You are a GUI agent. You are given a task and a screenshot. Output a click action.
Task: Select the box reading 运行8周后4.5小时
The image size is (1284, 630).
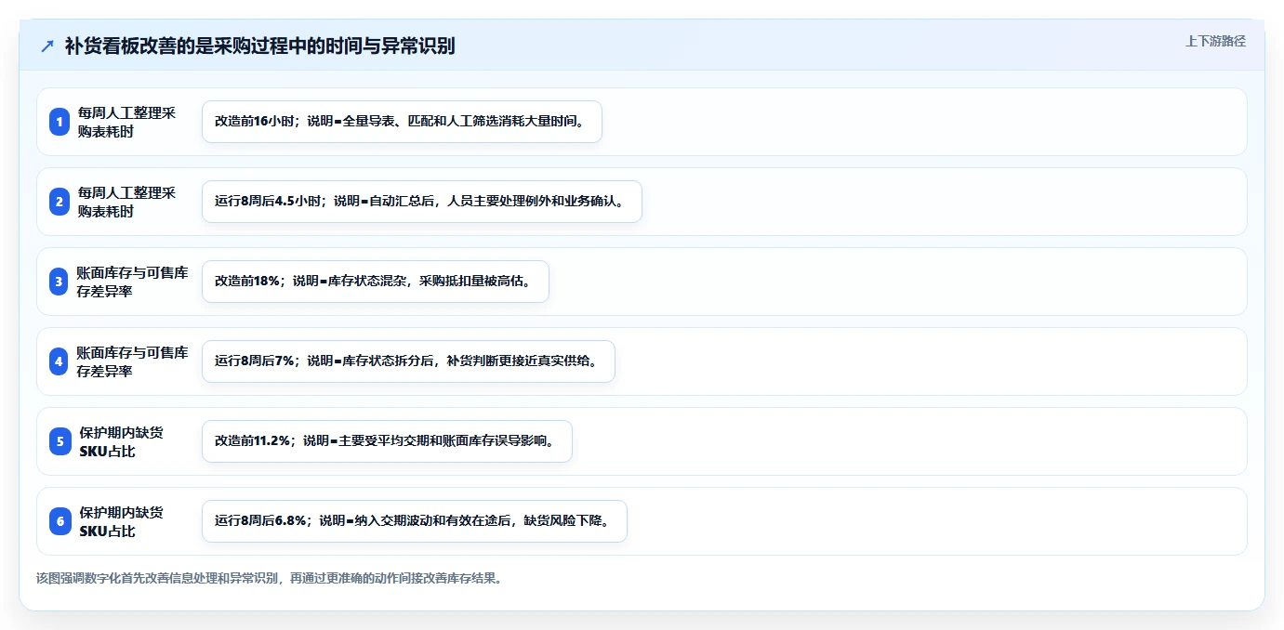click(422, 202)
